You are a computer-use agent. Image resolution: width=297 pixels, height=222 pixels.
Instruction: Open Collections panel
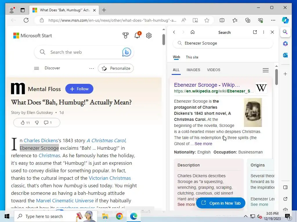click(x=248, y=20)
